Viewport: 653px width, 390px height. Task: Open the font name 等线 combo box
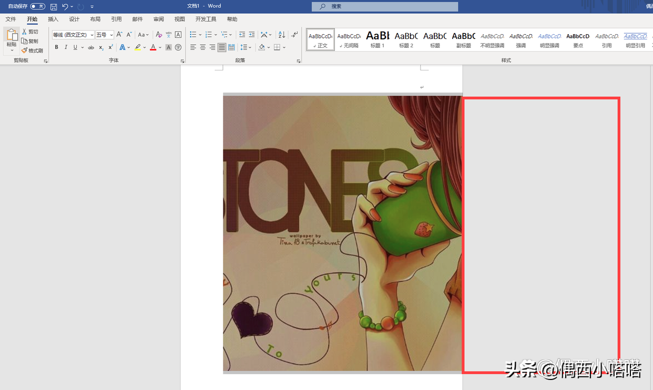[x=73, y=35]
